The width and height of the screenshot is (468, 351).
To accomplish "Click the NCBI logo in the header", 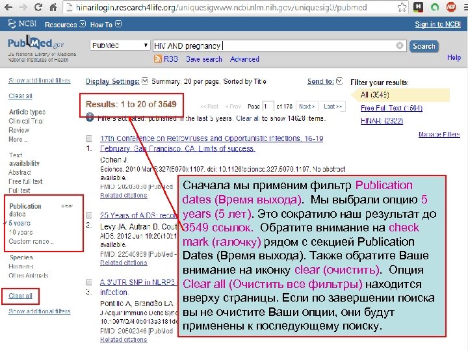I will [22, 23].
